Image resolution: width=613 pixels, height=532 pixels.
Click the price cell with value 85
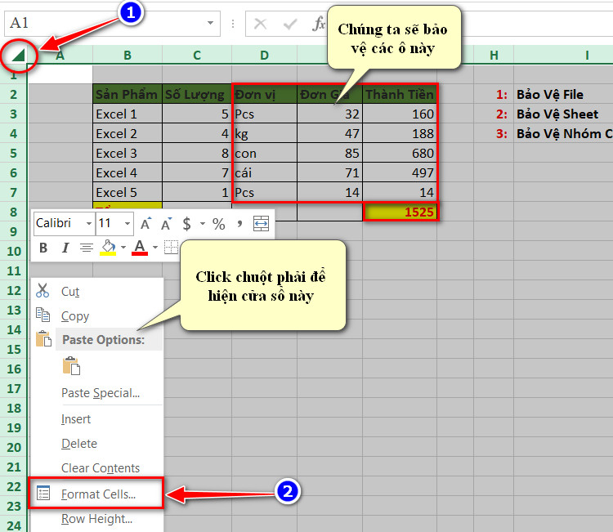[x=330, y=154]
